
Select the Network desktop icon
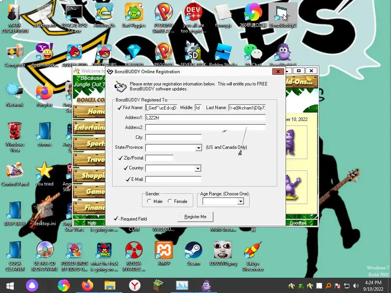(x=15, y=95)
